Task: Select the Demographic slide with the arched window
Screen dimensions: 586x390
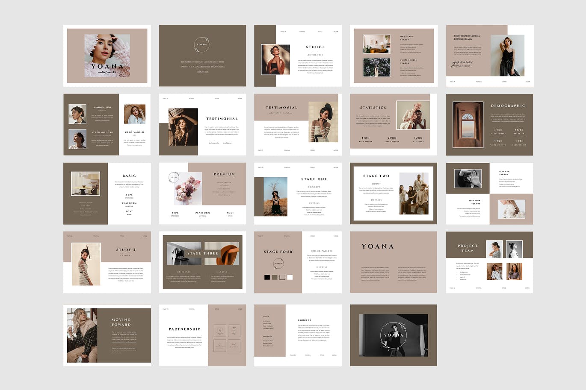Action: point(489,124)
